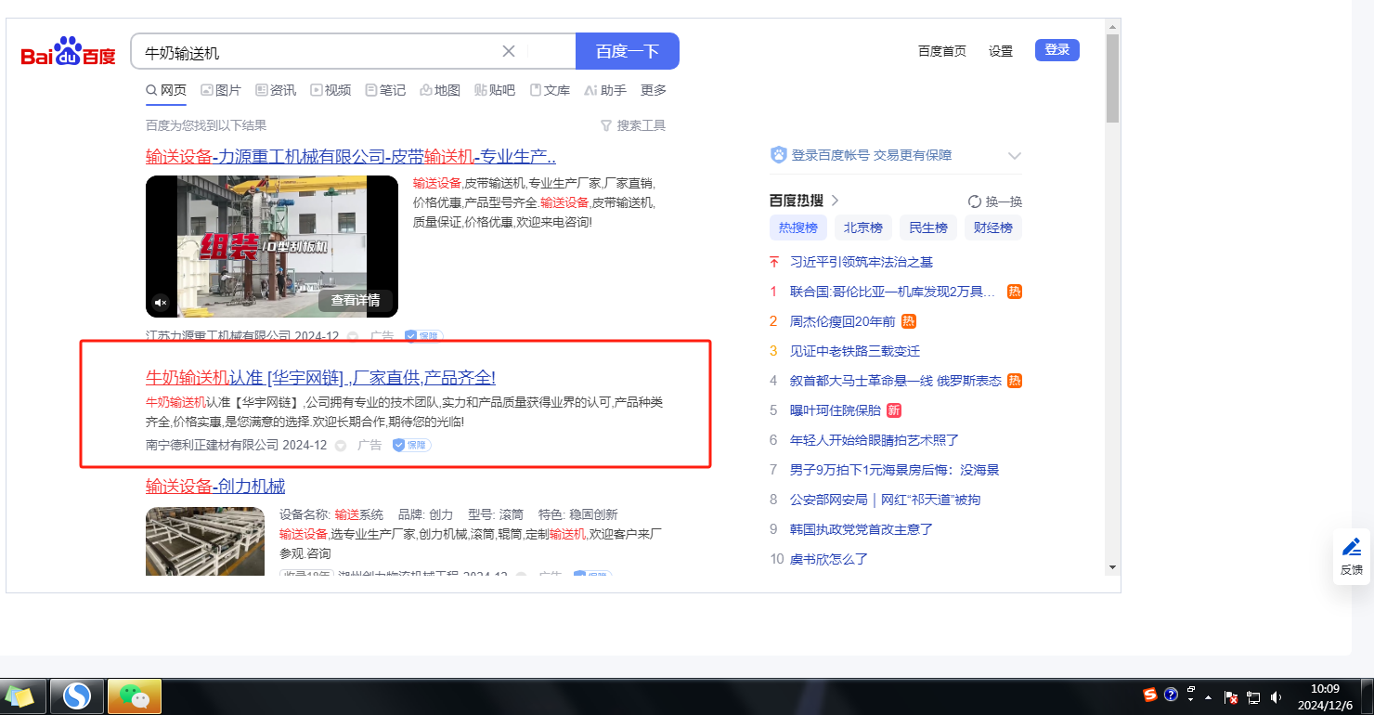Open the 输送设备-创力机械 result link
Viewport: 1374px width, 715px height.
(215, 486)
